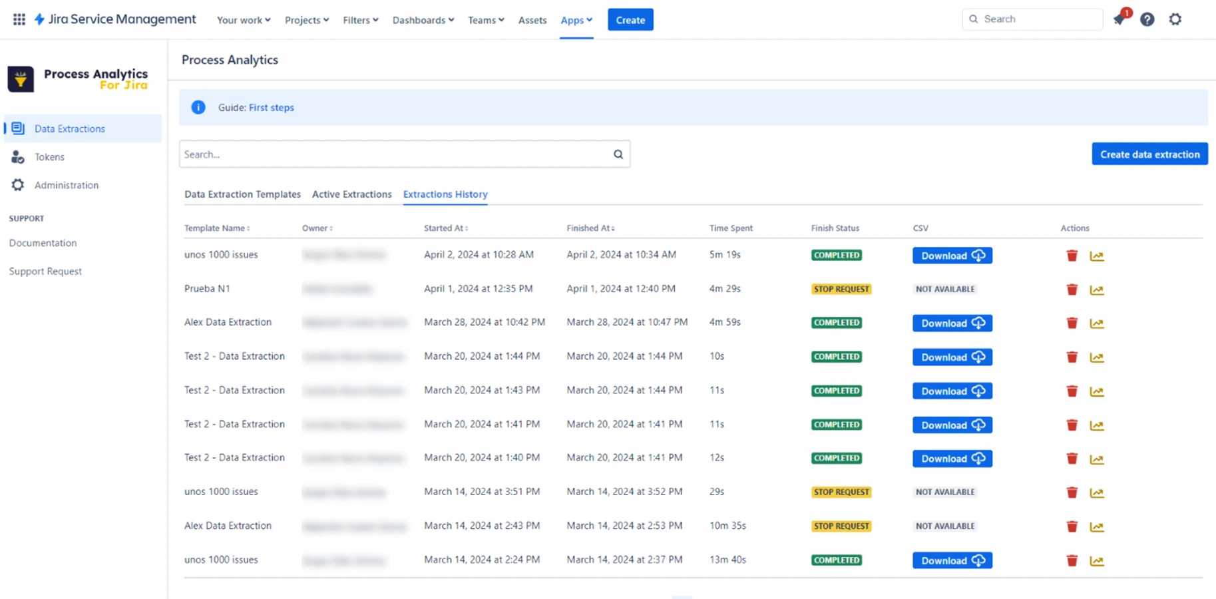Viewport: 1216px width, 599px height.
Task: Click the Create data extraction button
Action: [x=1149, y=154]
